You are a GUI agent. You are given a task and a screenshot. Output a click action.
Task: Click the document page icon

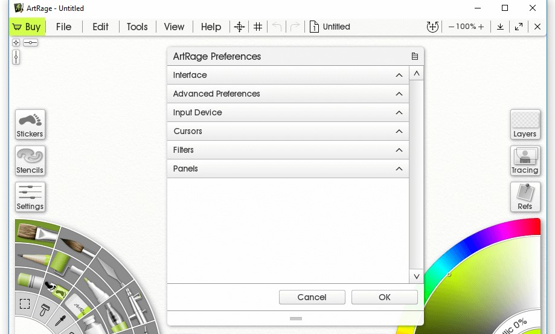pos(314,27)
